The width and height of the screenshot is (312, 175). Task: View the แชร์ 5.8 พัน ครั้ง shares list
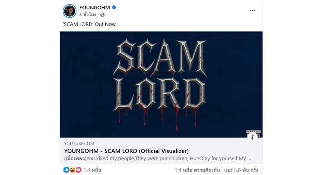241,170
